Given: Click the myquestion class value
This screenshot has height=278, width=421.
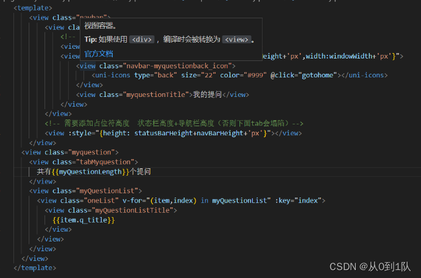Looking at the screenshot, I should tap(91, 152).
